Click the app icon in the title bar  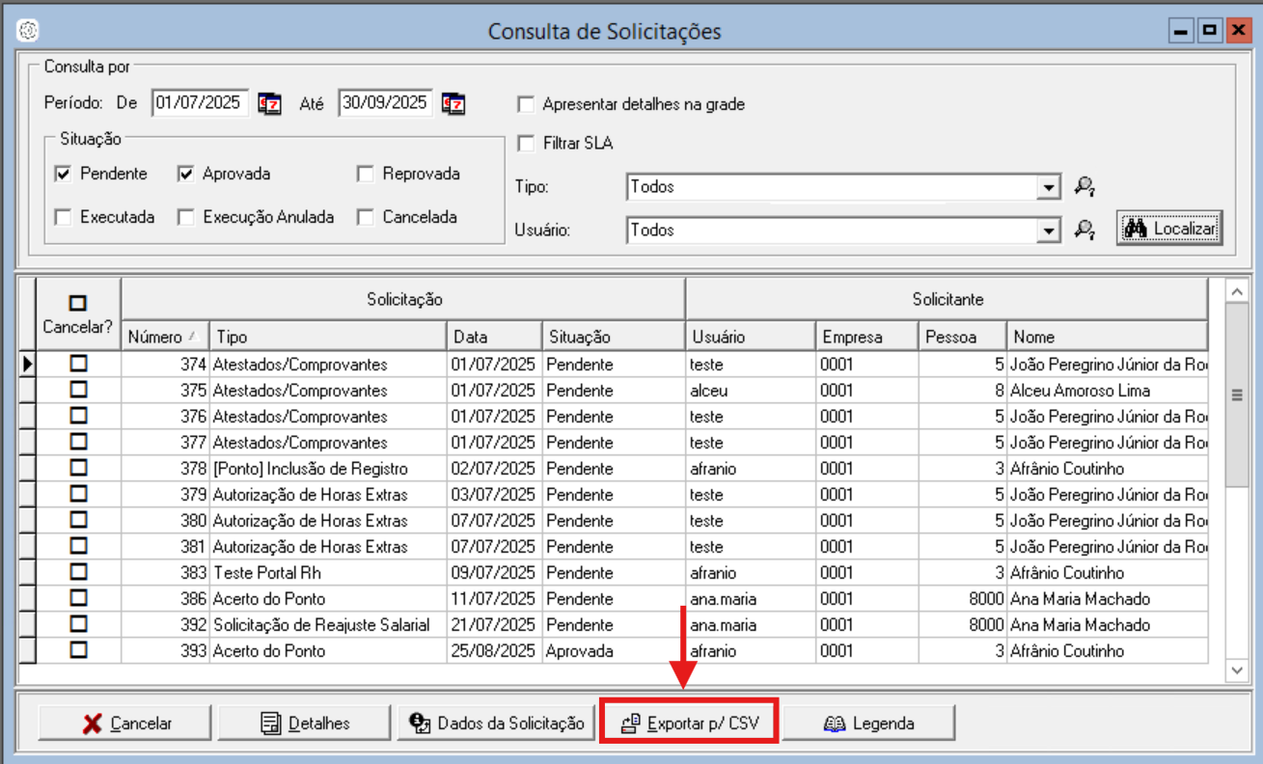click(28, 31)
